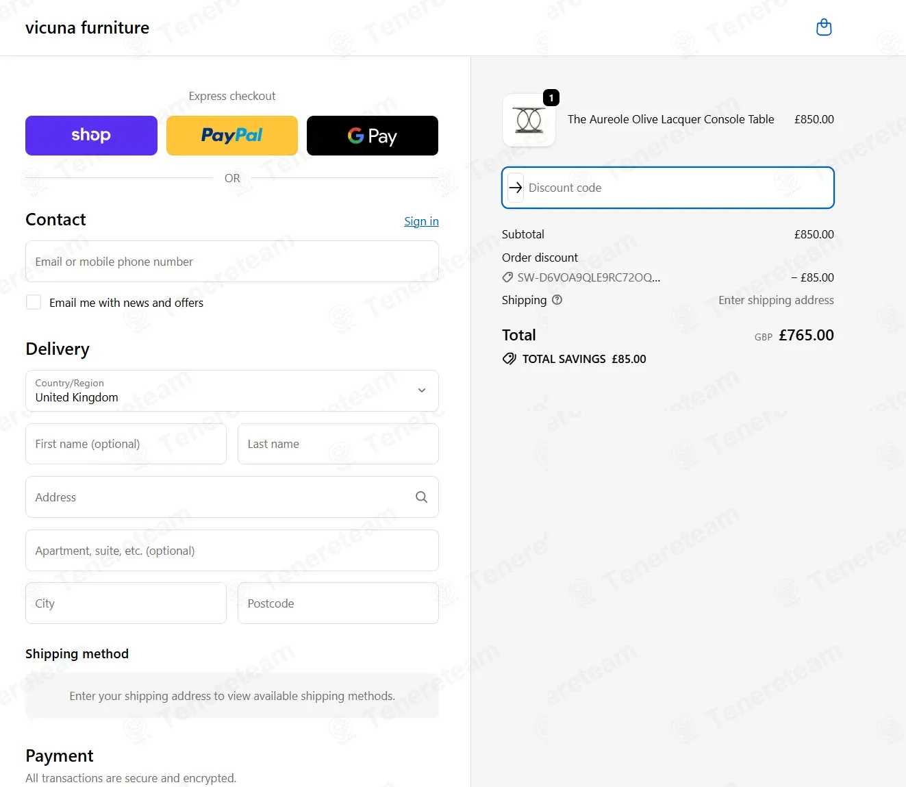
Task: Click the item quantity badge on product
Action: point(551,98)
